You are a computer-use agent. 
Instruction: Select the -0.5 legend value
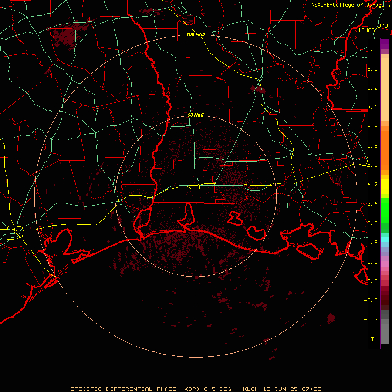pos(371,301)
